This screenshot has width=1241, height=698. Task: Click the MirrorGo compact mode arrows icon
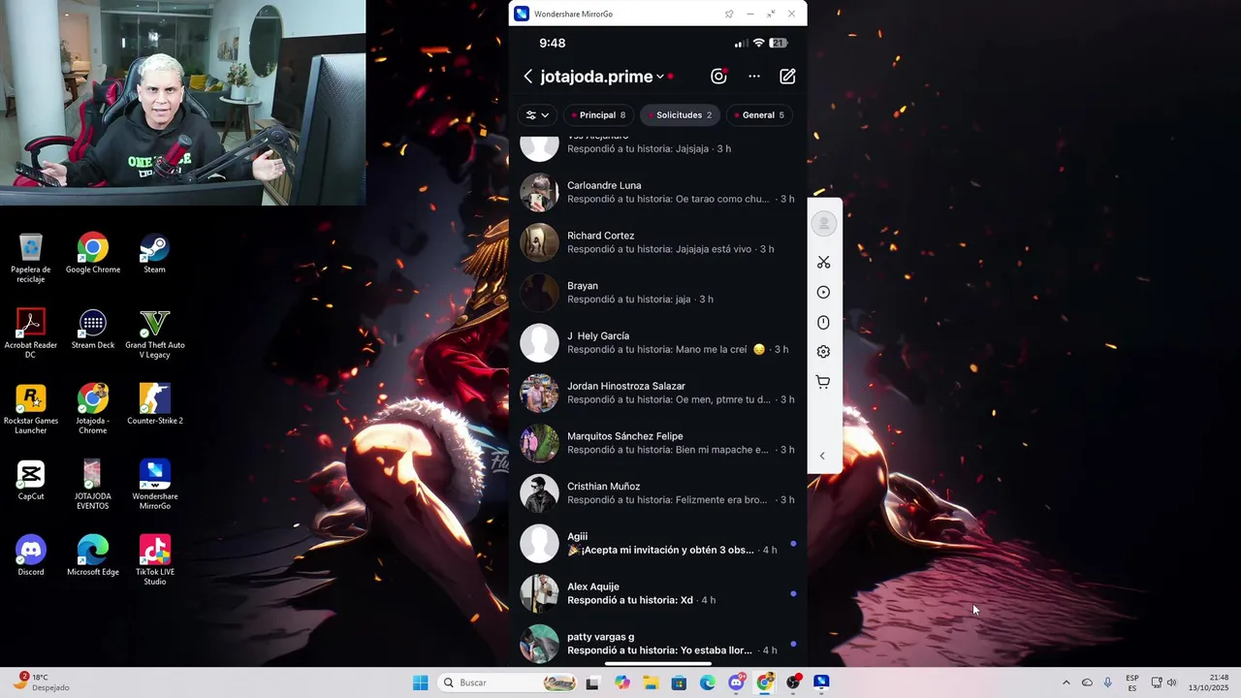[771, 14]
